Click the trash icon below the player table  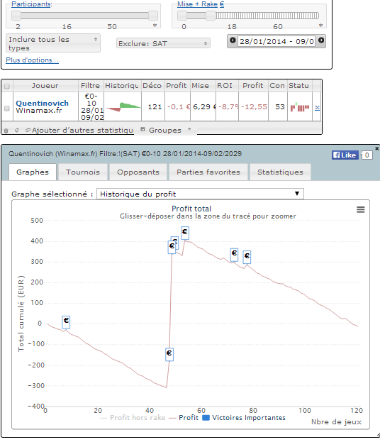6,131
